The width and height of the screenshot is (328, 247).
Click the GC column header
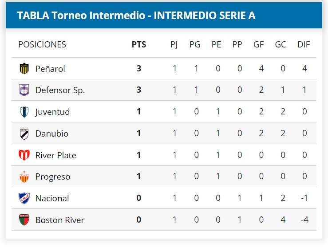(x=281, y=44)
